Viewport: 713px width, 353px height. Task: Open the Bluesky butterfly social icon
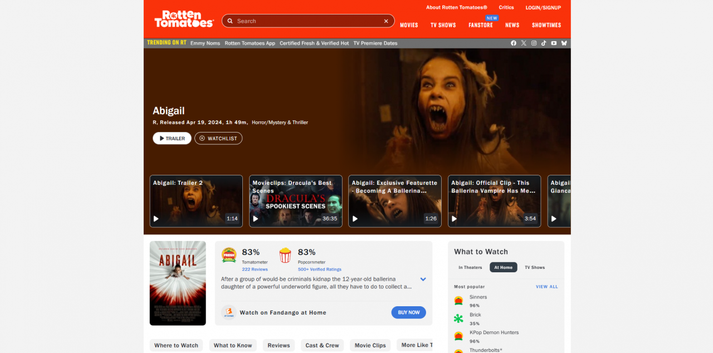click(x=564, y=43)
